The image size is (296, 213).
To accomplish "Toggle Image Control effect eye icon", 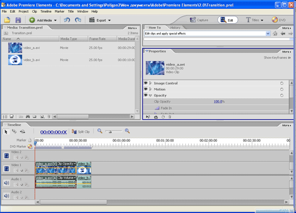I will [x=146, y=83].
